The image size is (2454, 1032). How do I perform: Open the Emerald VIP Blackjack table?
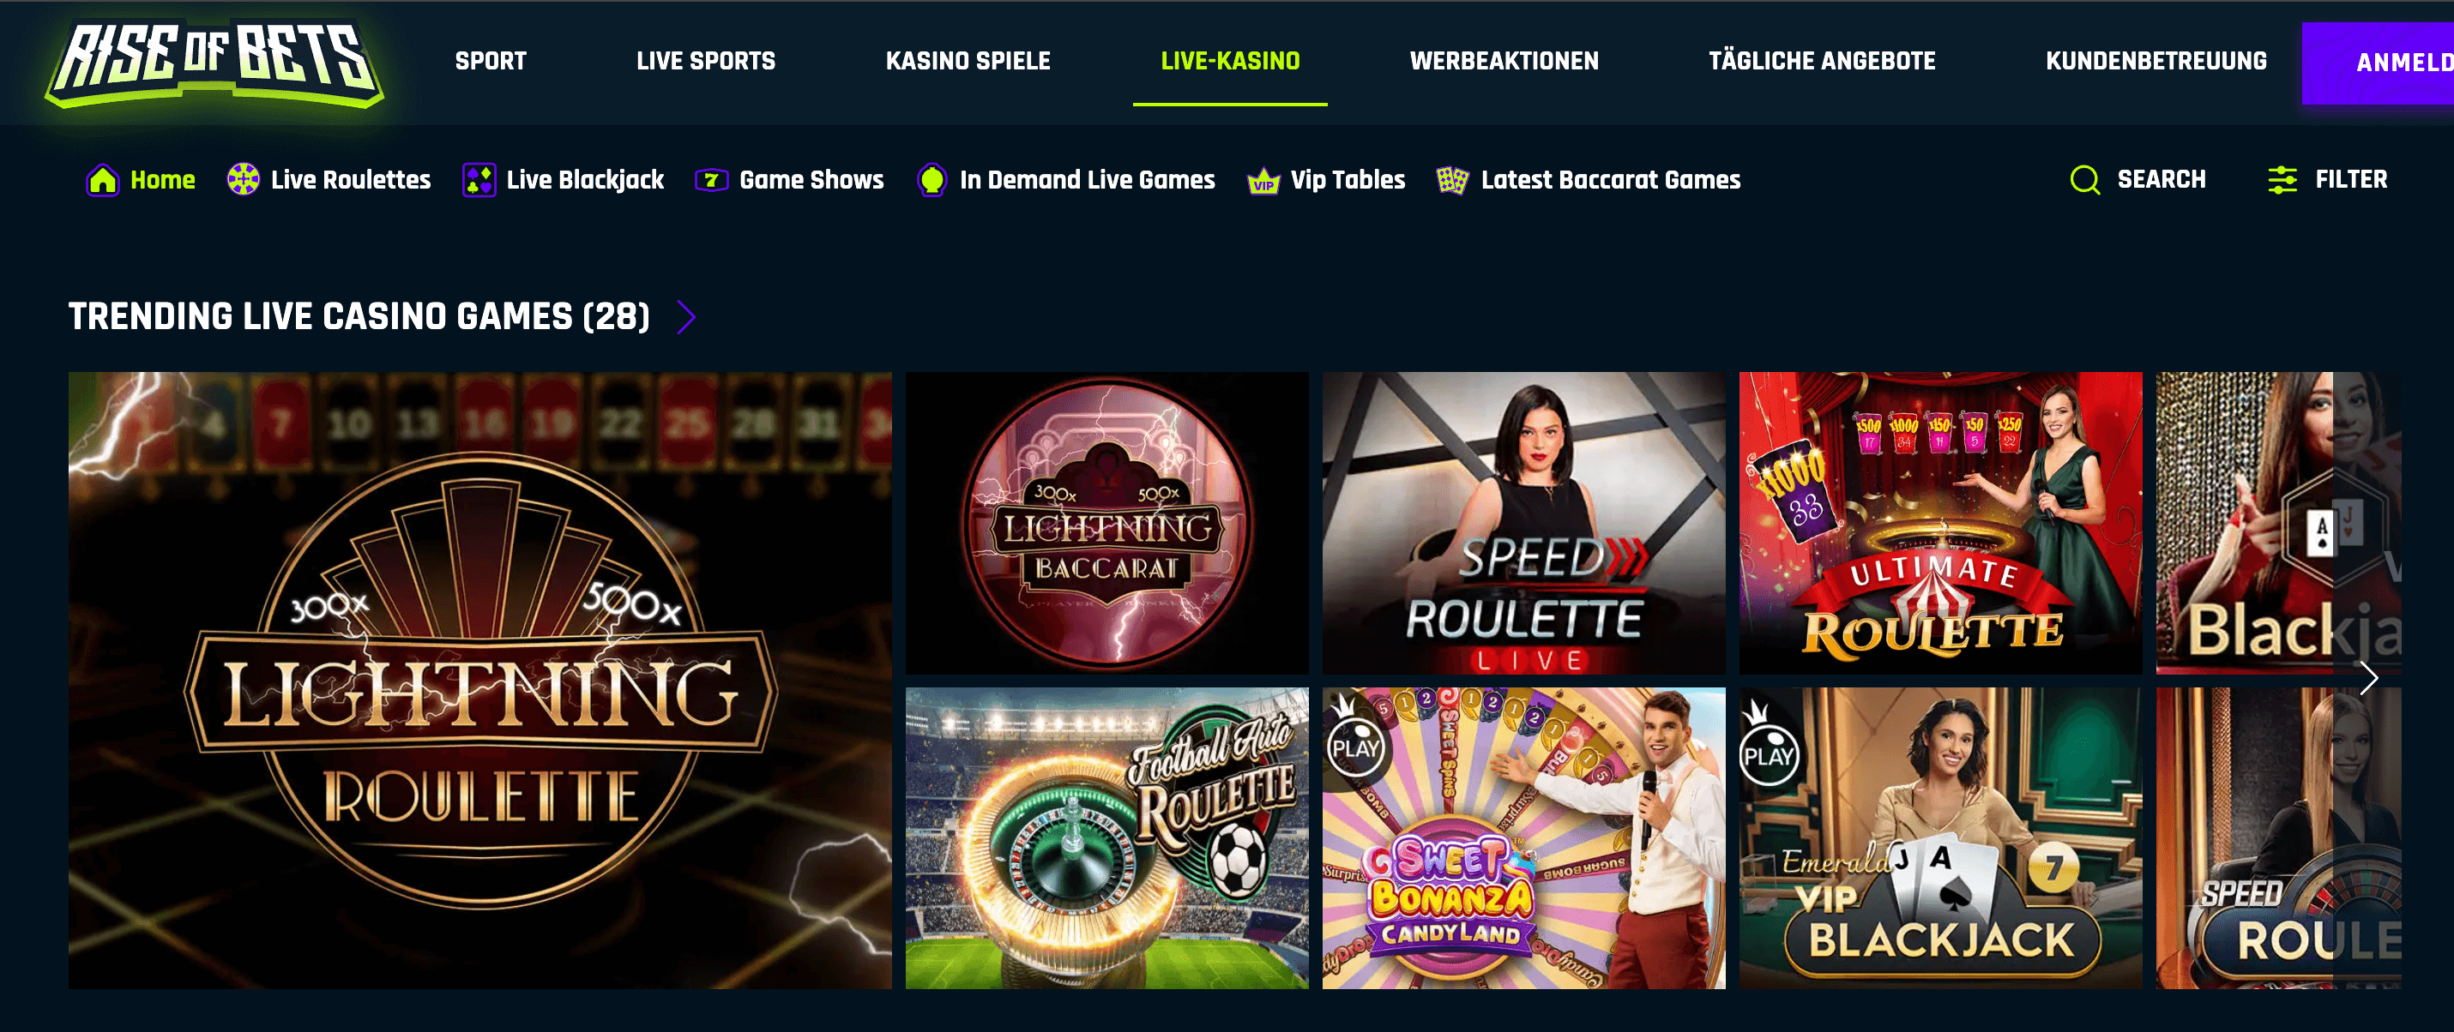(1940, 837)
